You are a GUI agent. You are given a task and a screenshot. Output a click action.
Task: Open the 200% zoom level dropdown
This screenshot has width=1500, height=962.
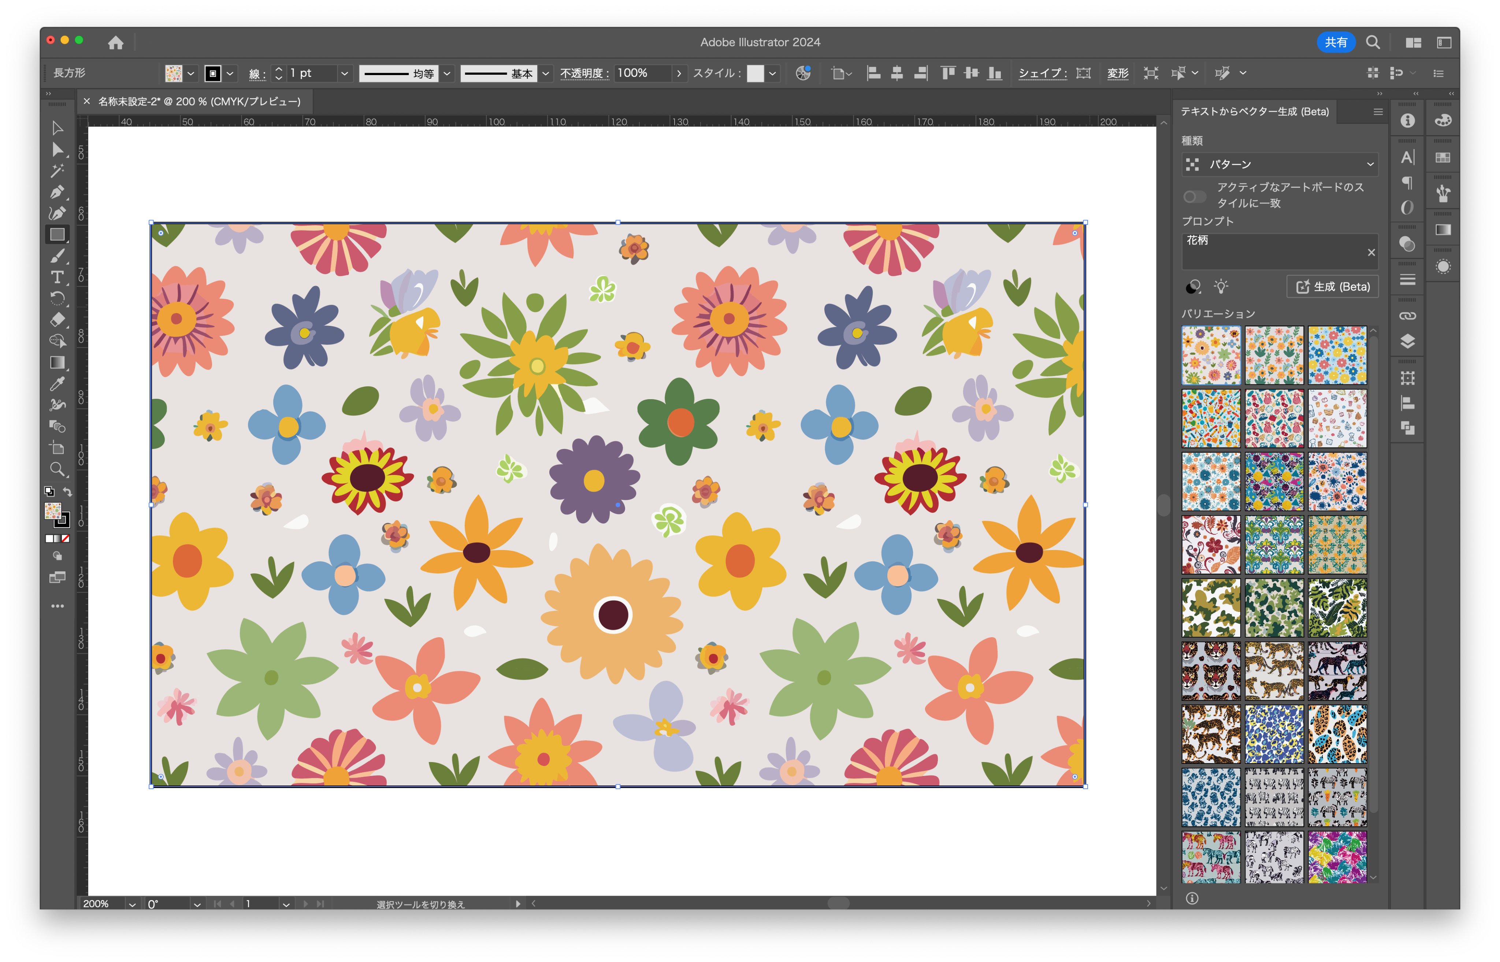click(132, 904)
